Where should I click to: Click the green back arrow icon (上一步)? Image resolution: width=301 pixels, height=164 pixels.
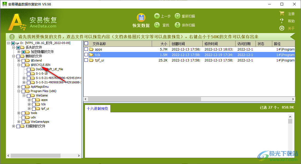[x=157, y=16]
